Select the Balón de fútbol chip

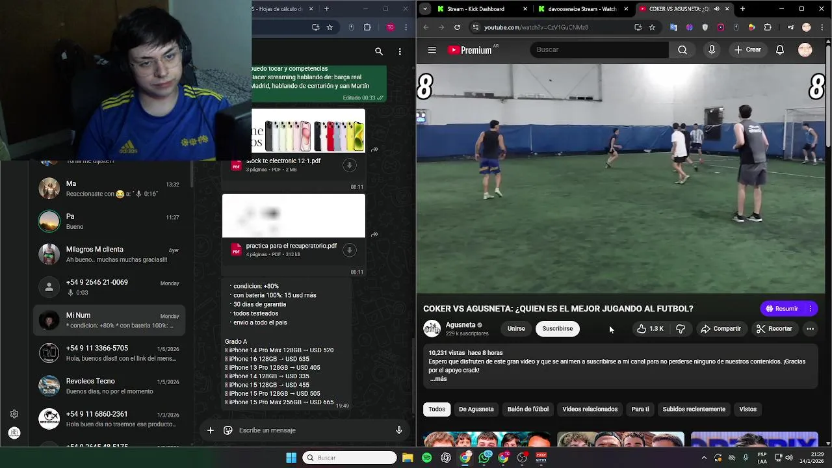528,409
